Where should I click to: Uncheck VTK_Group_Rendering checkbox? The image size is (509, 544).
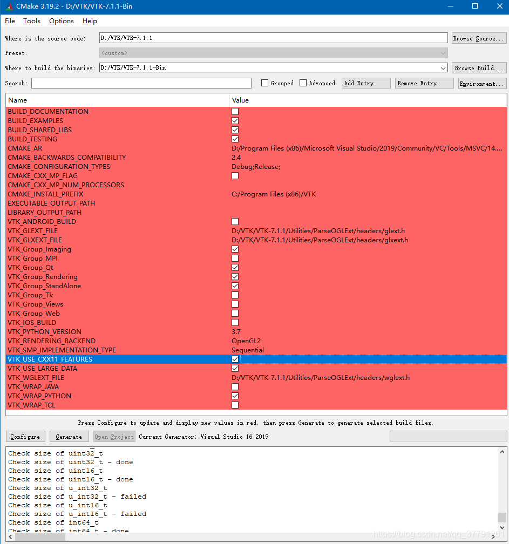pyautogui.click(x=235, y=277)
